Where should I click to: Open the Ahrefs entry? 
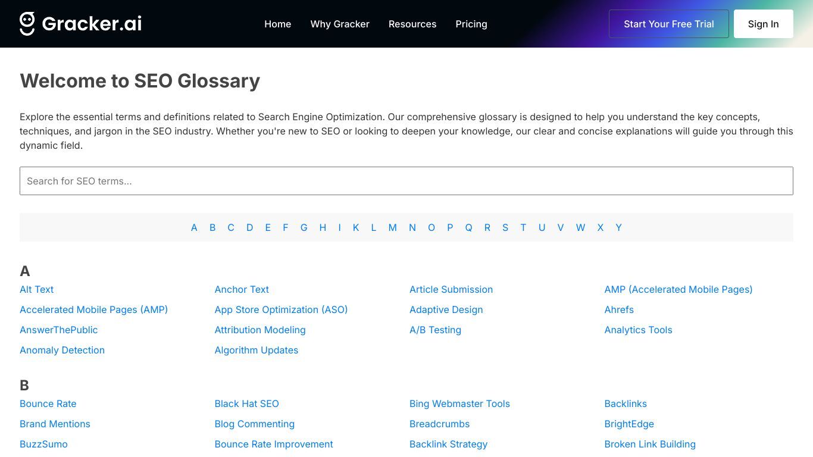pyautogui.click(x=619, y=309)
